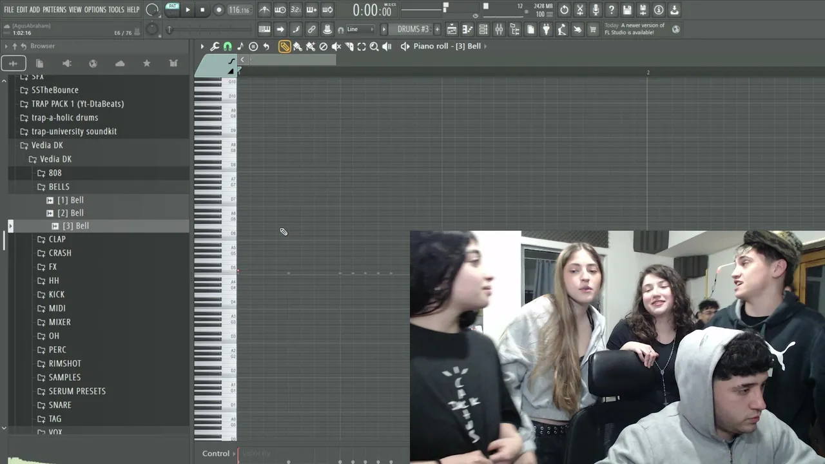Show the starred favorites browser tab
825x464 pixels.
tap(147, 63)
